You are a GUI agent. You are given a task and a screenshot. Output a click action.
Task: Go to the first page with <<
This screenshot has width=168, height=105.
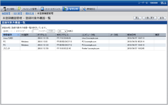tap(11, 31)
